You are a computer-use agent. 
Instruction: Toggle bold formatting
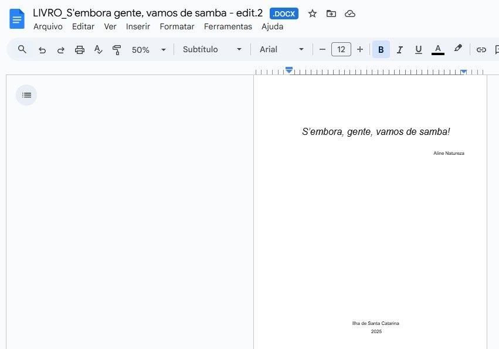[381, 49]
